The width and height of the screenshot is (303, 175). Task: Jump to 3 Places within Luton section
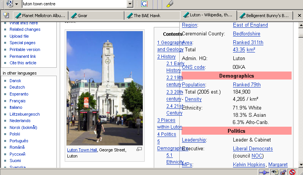coord(169,124)
